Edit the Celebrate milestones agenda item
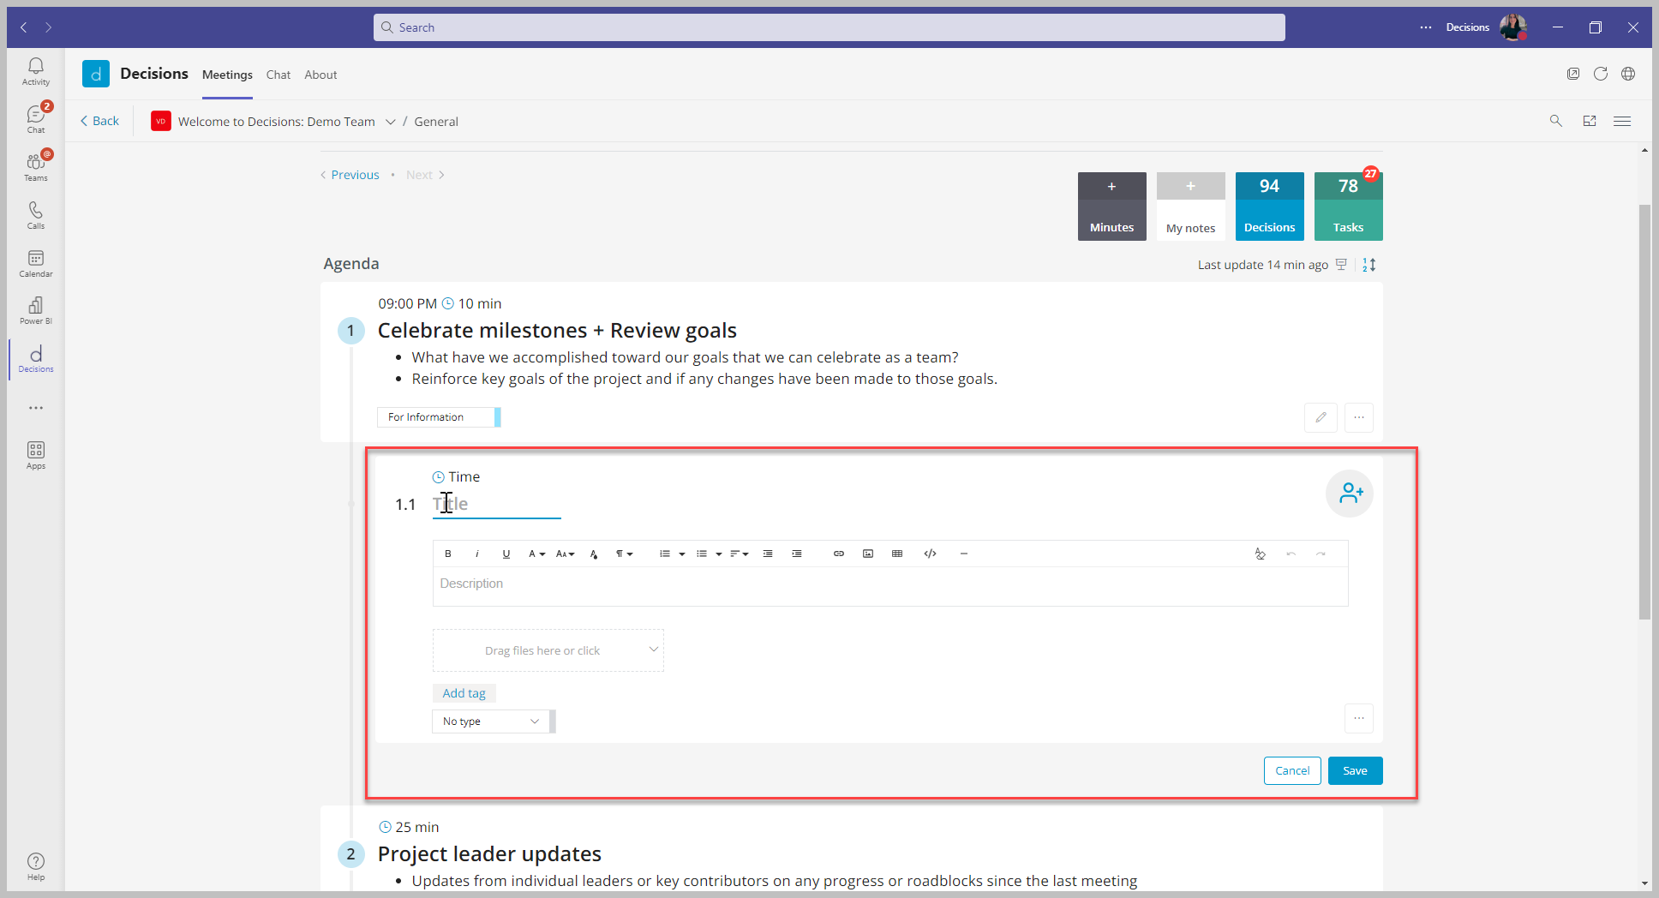Viewport: 1659px width, 898px height. click(1321, 417)
